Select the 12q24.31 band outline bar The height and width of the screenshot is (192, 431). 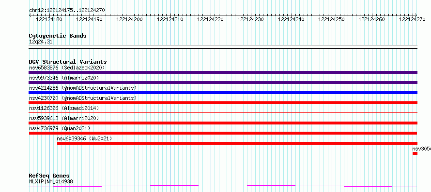click(x=223, y=47)
